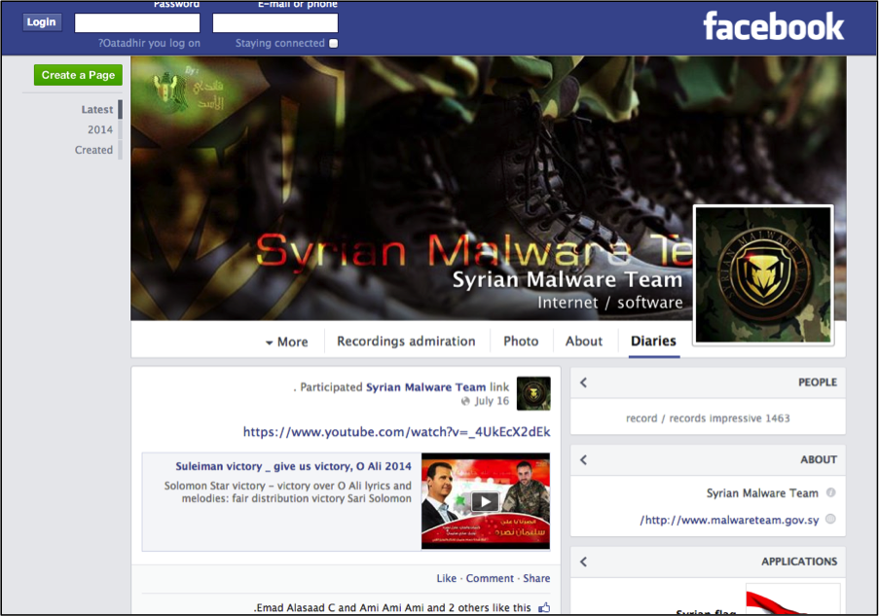This screenshot has width=879, height=616.
Task: Click the Login button
Action: pyautogui.click(x=42, y=21)
